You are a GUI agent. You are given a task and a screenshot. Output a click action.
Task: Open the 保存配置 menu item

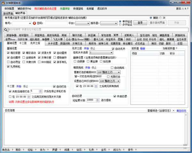9,9
